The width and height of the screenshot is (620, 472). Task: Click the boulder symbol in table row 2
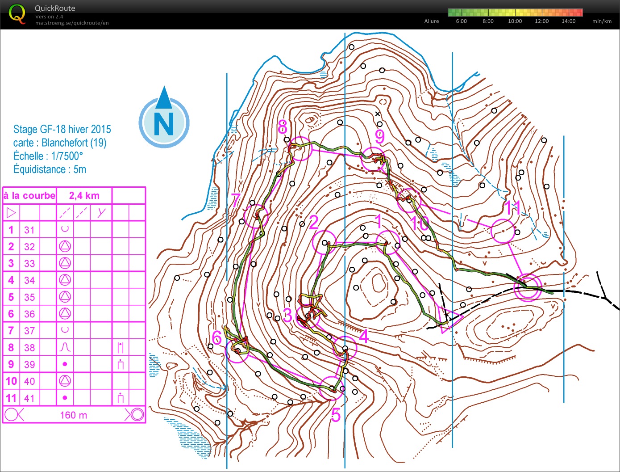[65, 246]
